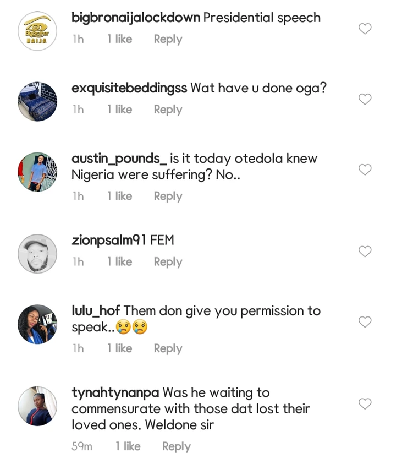Tap zionpsalm91's profile avatar
This screenshot has height=453, width=396.
[37, 254]
